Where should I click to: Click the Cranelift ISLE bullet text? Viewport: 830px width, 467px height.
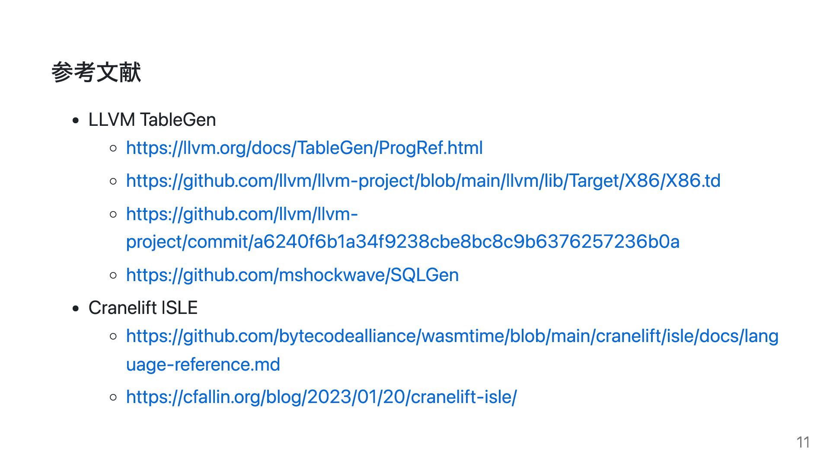[x=143, y=308]
